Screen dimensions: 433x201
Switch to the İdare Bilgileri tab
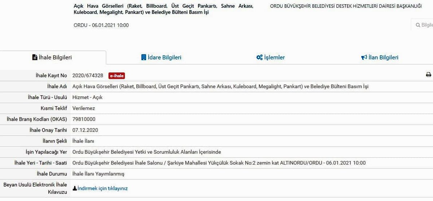[x=164, y=57]
